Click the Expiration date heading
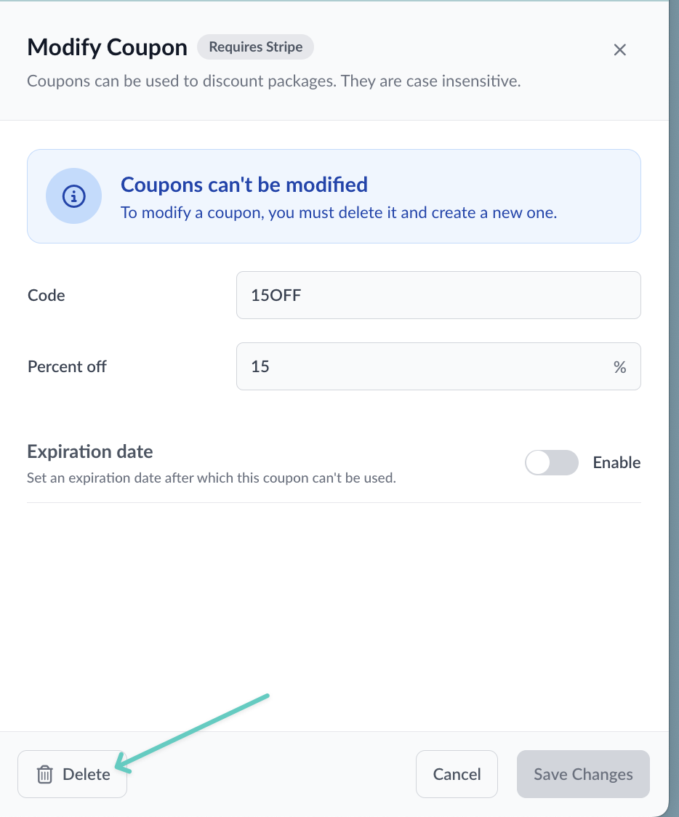 click(90, 451)
